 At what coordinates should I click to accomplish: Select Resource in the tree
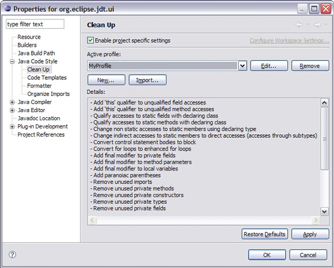coord(29,37)
